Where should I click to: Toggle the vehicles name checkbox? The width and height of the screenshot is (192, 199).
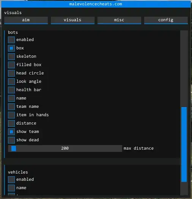tap(11, 188)
